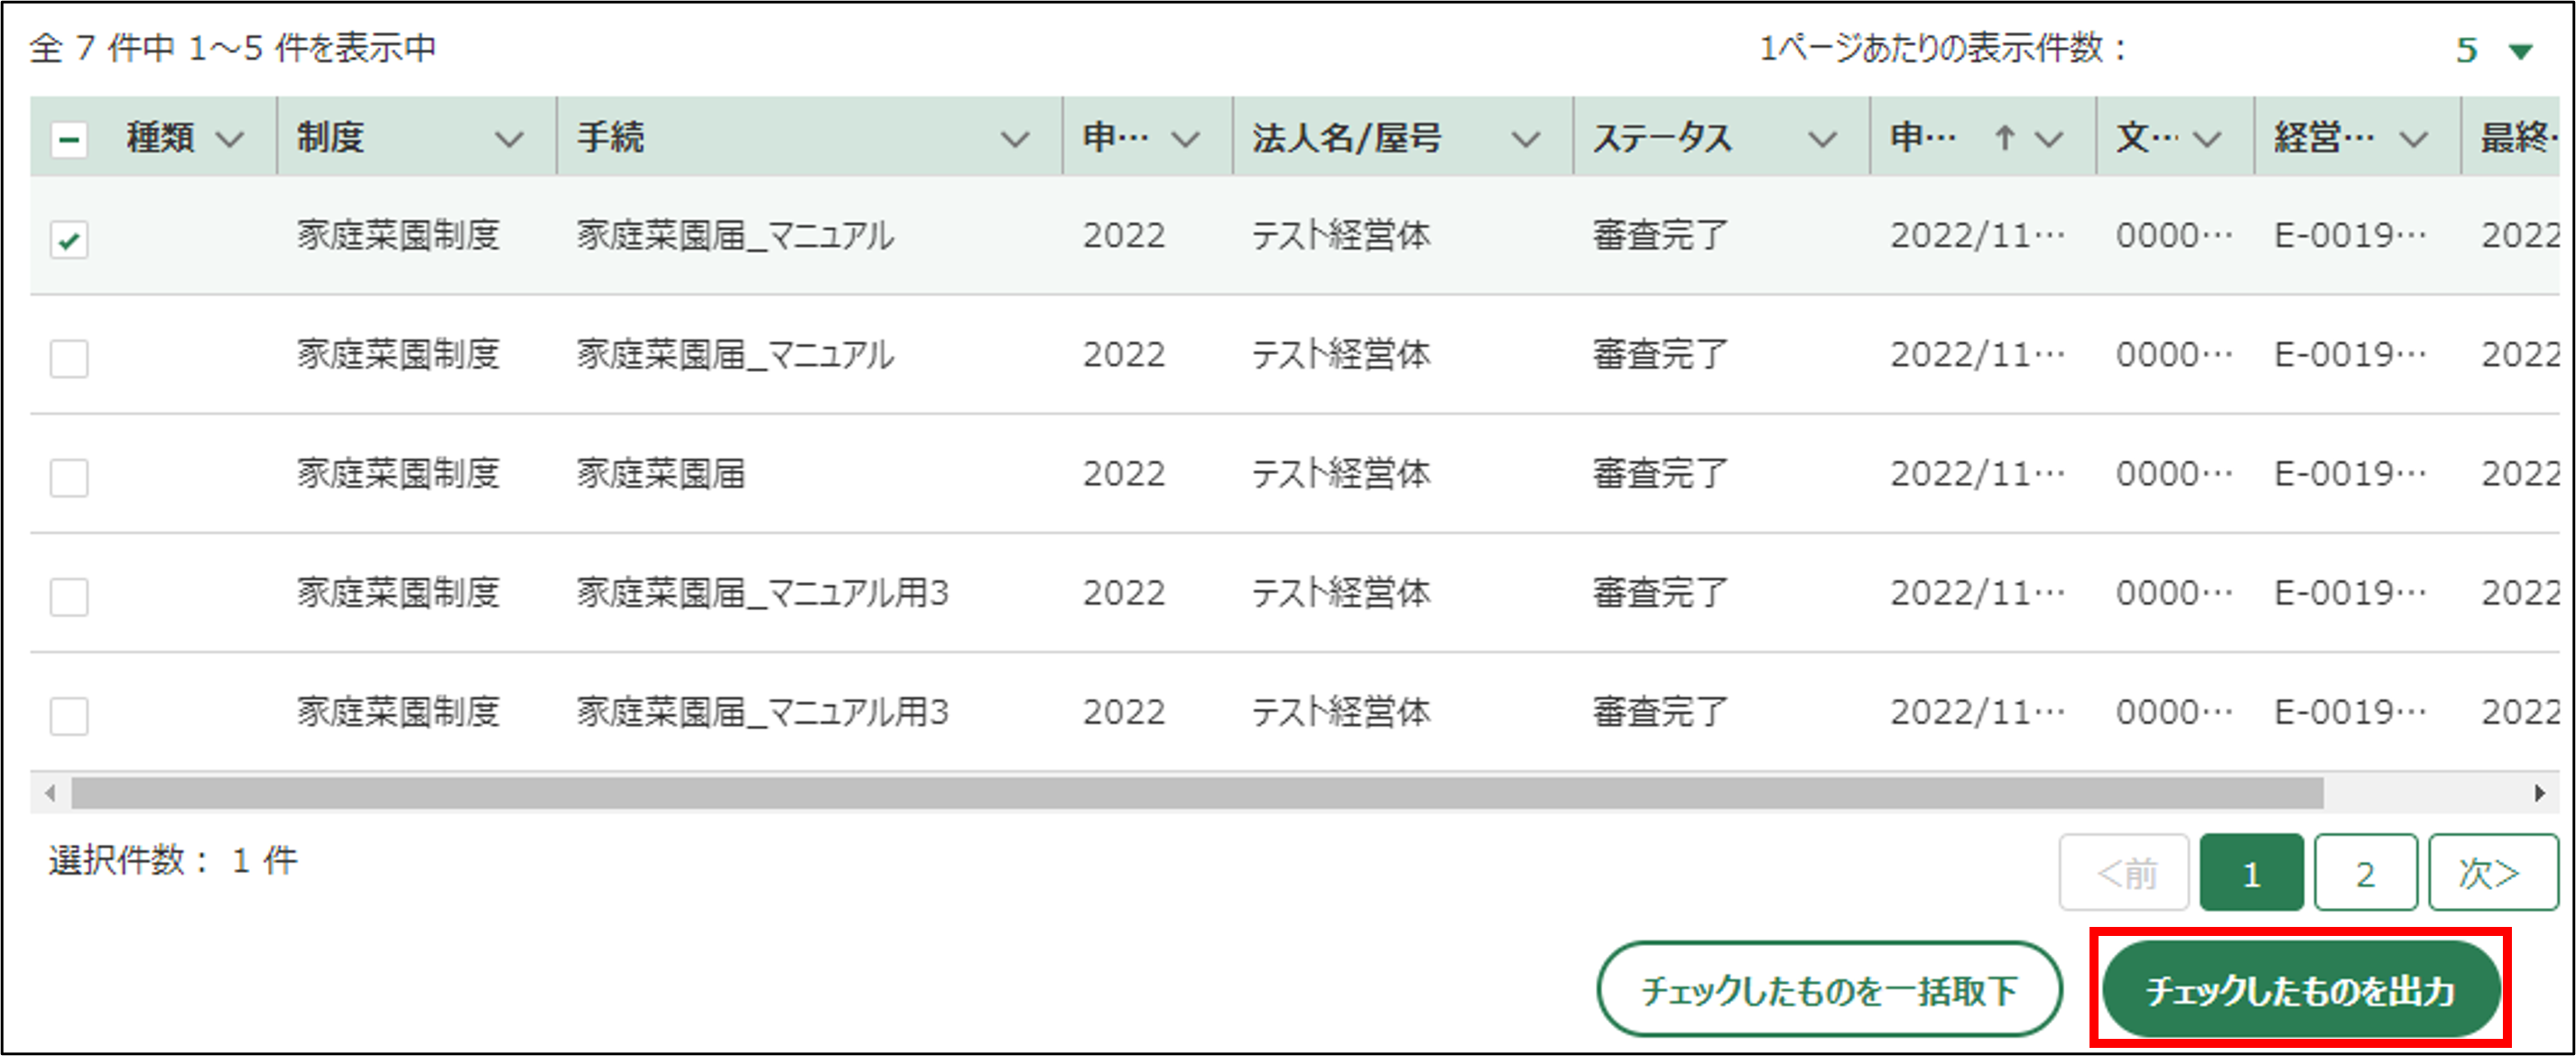Toggle the header select-all checkbox
This screenshot has height=1056, width=2576.
click(x=69, y=139)
